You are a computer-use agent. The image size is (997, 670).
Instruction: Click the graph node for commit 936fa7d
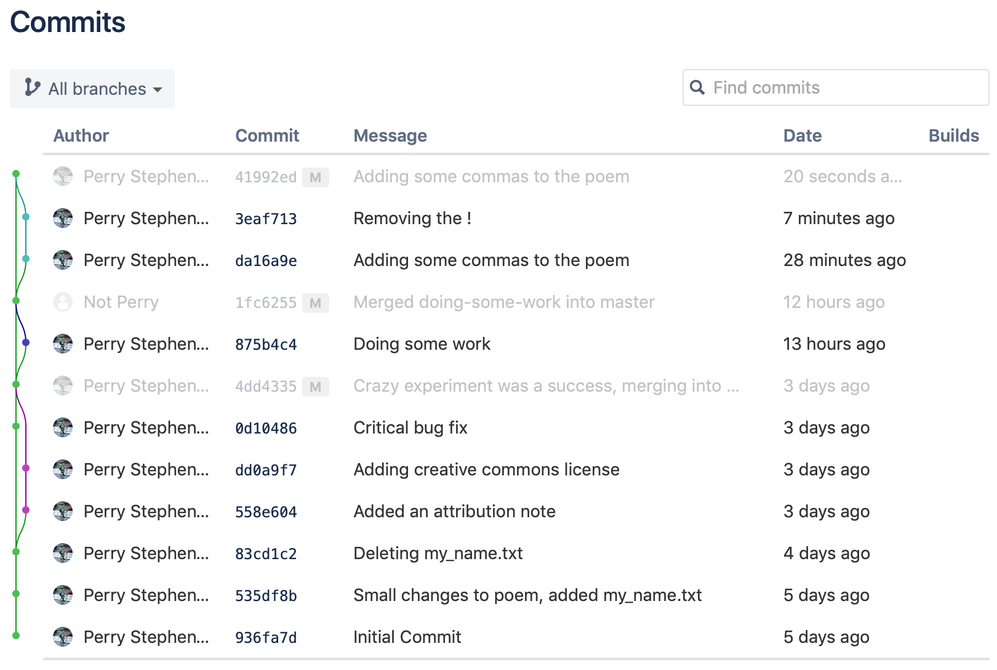pyautogui.click(x=16, y=636)
